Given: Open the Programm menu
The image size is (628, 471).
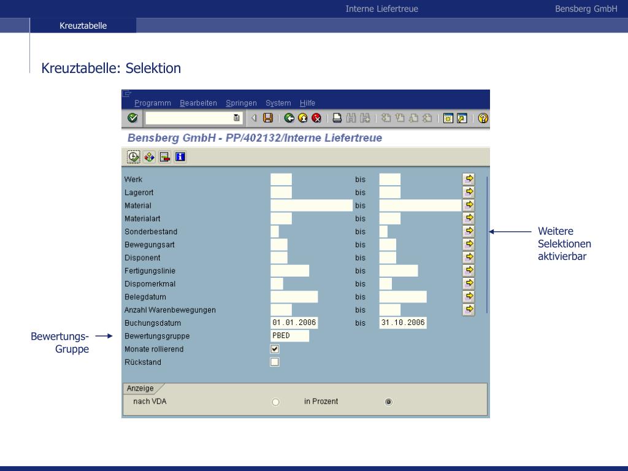Looking at the screenshot, I should click(153, 103).
